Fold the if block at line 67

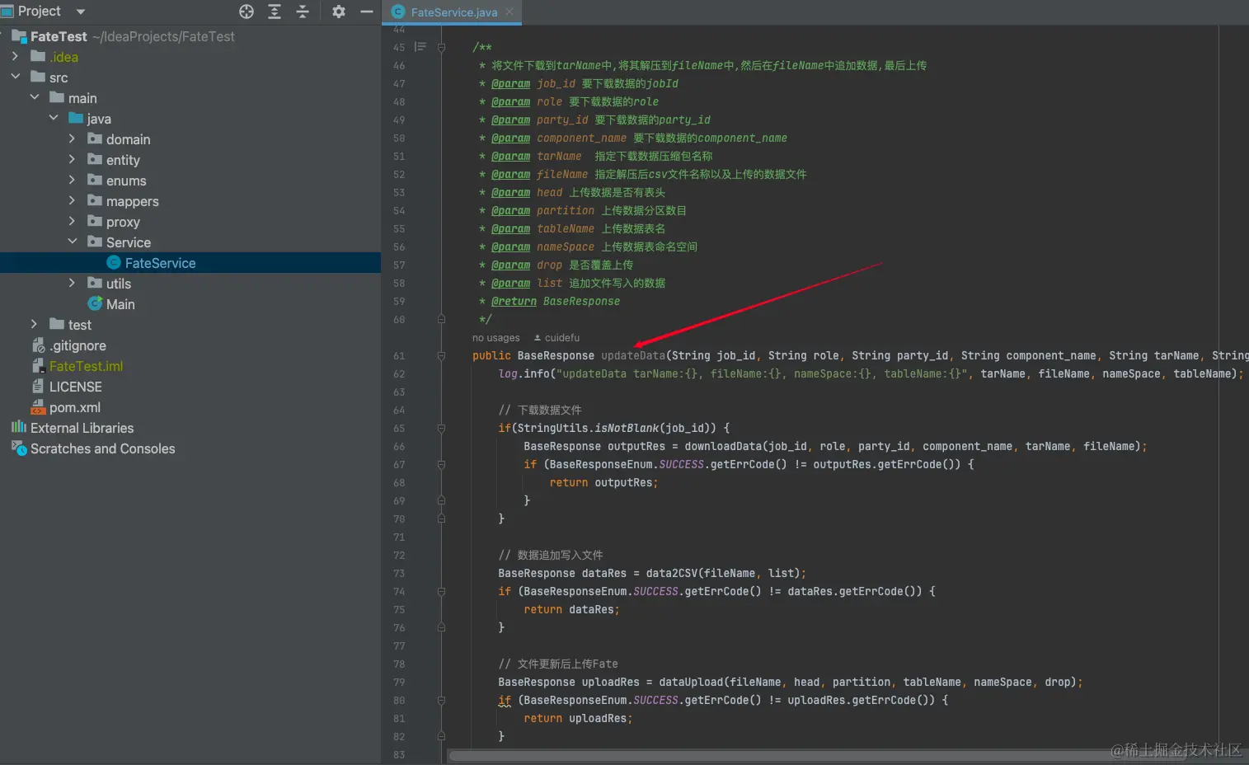point(441,465)
